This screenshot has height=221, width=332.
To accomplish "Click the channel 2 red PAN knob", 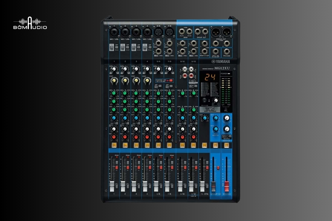I will [x=125, y=137].
